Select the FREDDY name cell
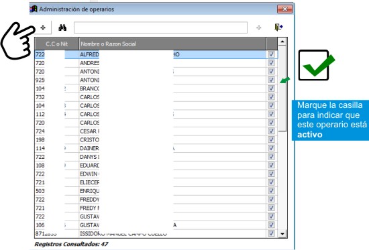This screenshot has width=369, height=250. click(172, 200)
